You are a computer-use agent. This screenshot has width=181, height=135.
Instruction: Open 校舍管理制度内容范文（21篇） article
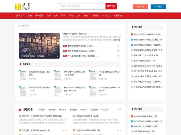81,46
